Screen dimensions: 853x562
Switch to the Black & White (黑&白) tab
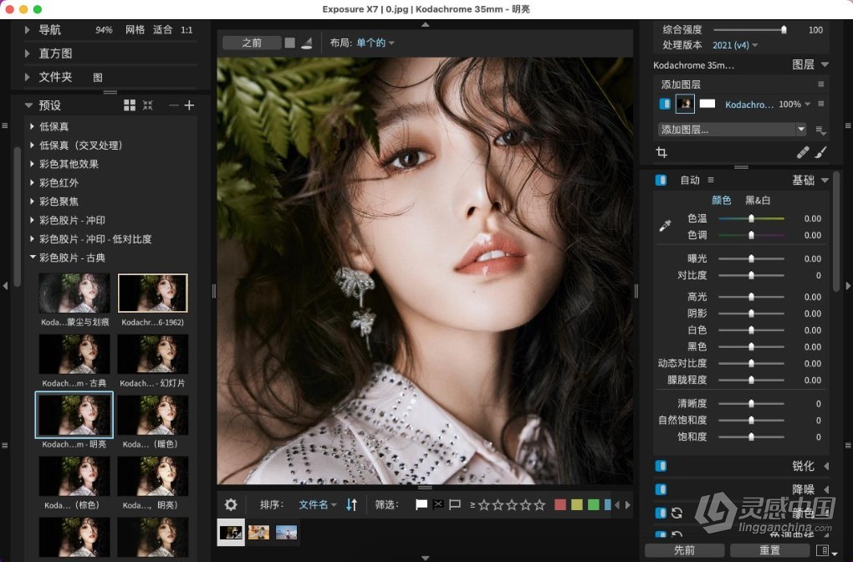coord(758,200)
